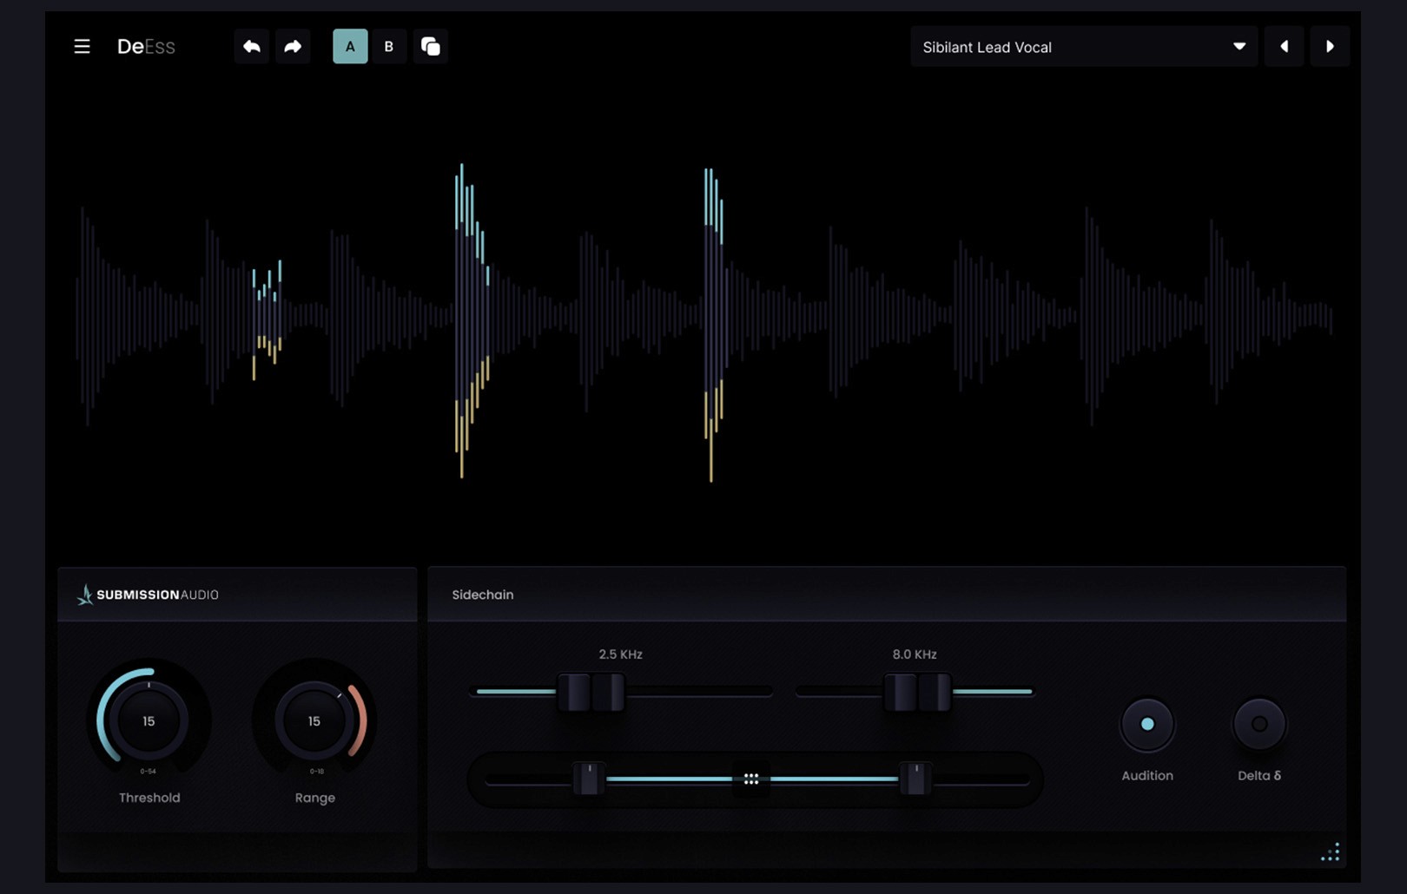
Task: Toggle the Audition button
Action: (x=1147, y=724)
